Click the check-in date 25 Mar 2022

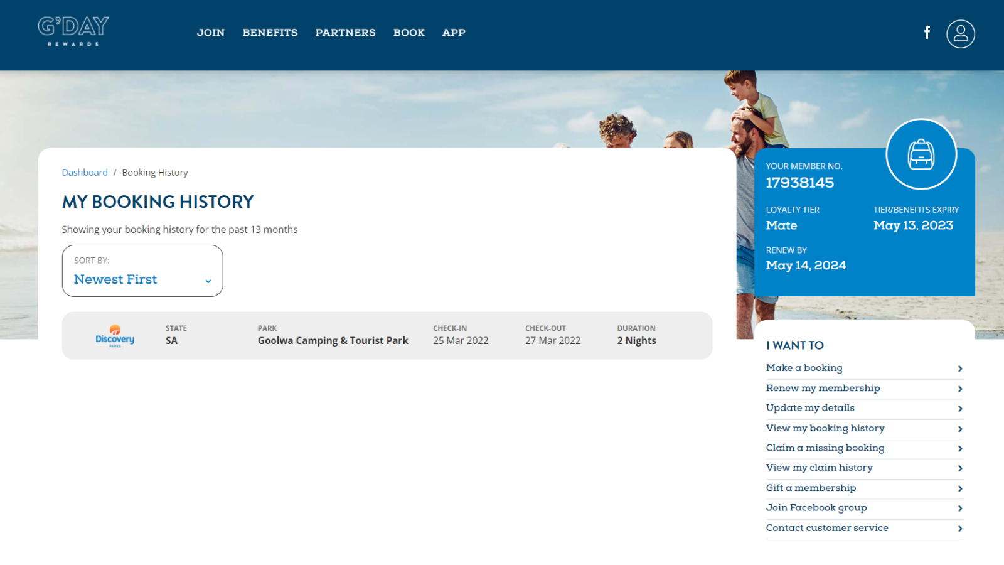point(461,341)
